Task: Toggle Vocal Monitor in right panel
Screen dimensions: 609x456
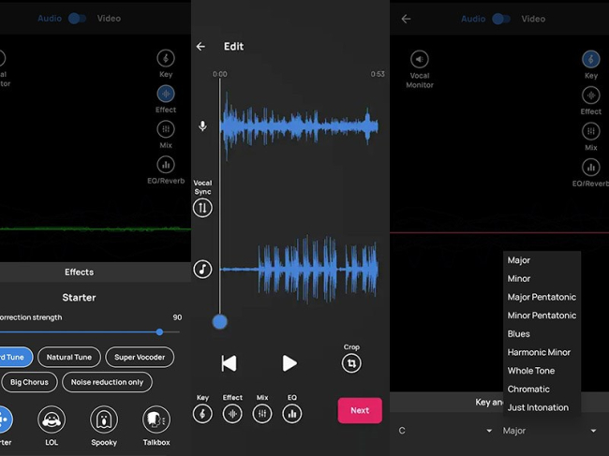Action: tap(420, 60)
